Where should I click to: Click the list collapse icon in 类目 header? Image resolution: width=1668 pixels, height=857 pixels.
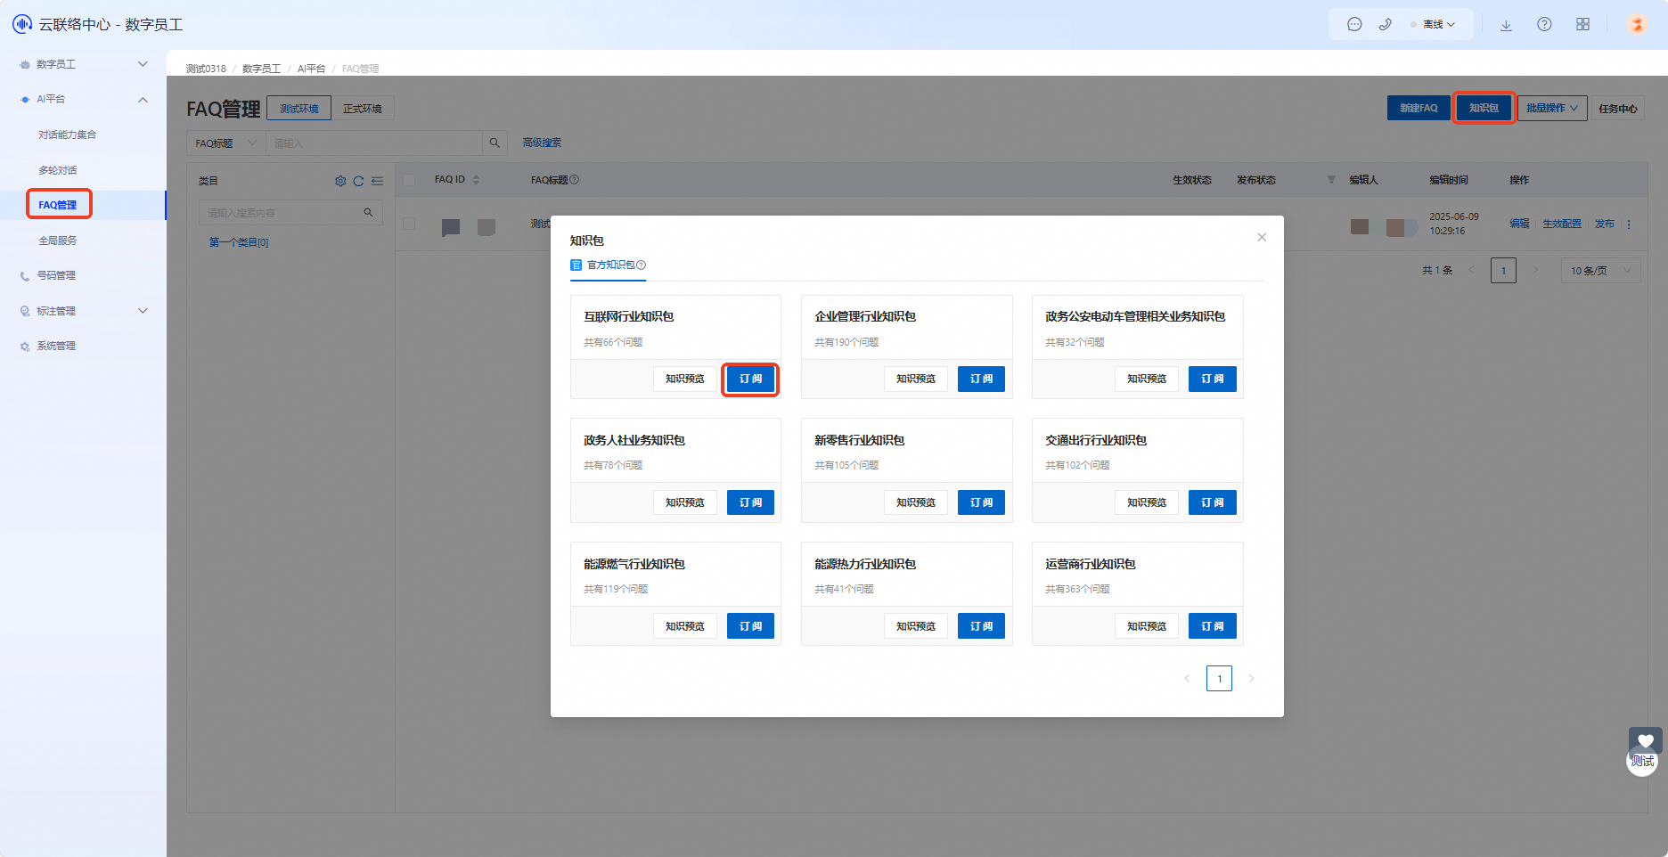377,181
